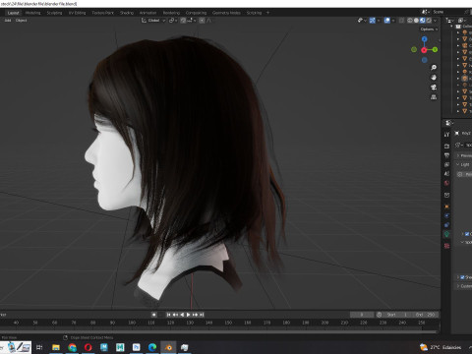Open the Object menu in viewport header
472x354 pixels.
coord(22,21)
